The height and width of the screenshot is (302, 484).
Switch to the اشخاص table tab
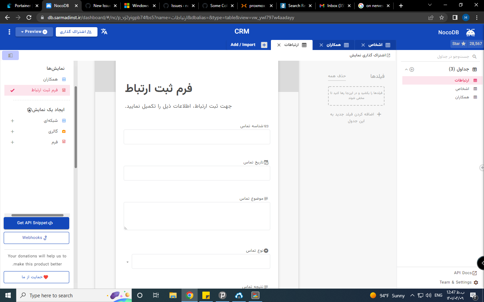click(x=375, y=45)
